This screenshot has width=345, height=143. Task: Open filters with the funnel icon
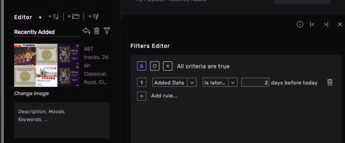point(107,31)
